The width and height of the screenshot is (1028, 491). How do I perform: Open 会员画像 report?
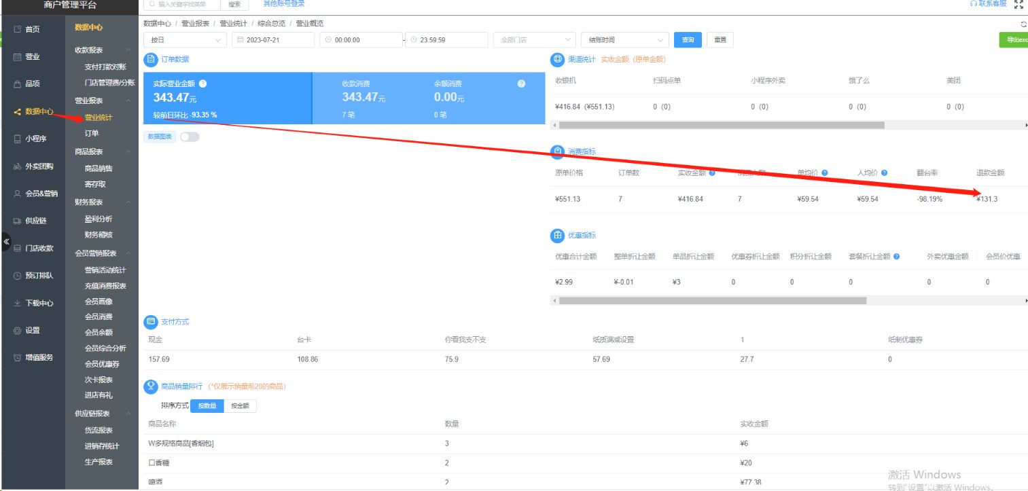tap(99, 302)
